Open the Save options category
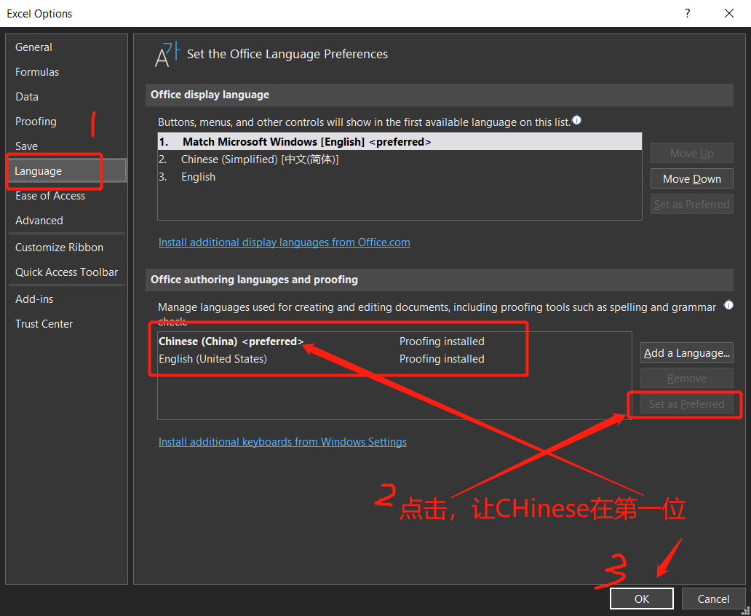This screenshot has width=751, height=616. click(67, 146)
